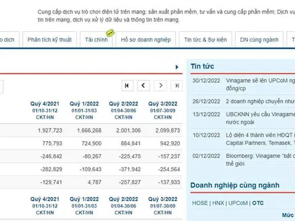
Task: Click the value 2,001,306
Action: pyautogui.click(x=128, y=130)
